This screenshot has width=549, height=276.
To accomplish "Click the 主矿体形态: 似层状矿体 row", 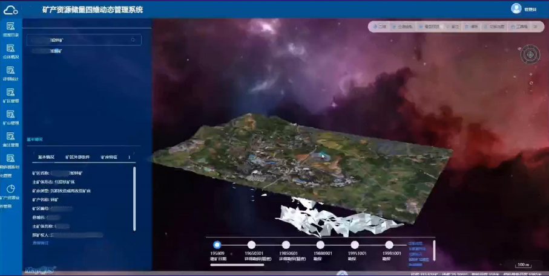I will 54,182.
